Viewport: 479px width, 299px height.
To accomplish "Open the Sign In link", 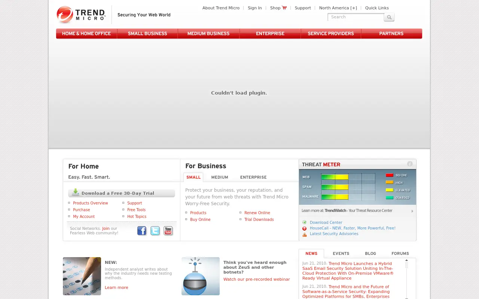I will pos(255,8).
